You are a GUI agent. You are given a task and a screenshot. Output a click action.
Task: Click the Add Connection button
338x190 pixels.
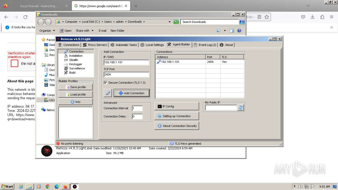pyautogui.click(x=132, y=93)
